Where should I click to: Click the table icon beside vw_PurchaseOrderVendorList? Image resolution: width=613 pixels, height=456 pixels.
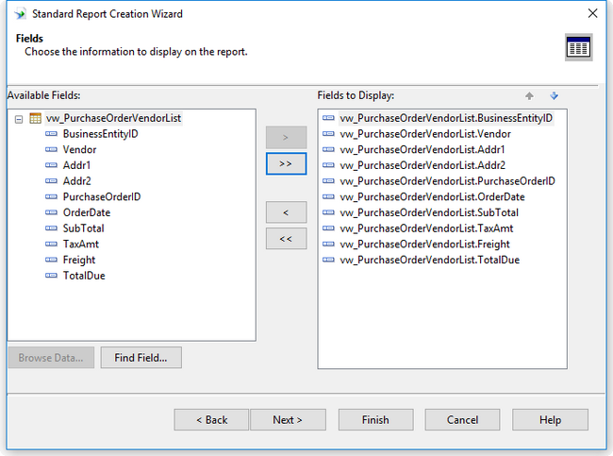click(x=35, y=118)
